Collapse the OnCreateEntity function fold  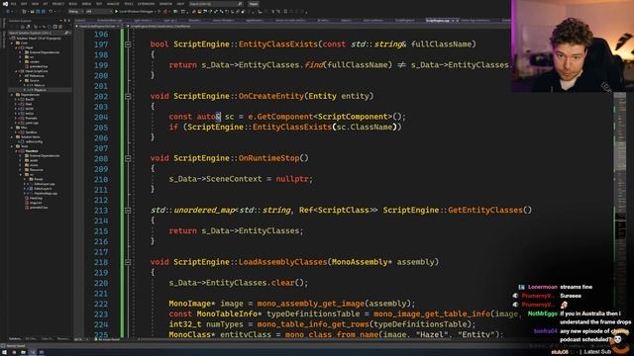pyautogui.click(x=128, y=96)
